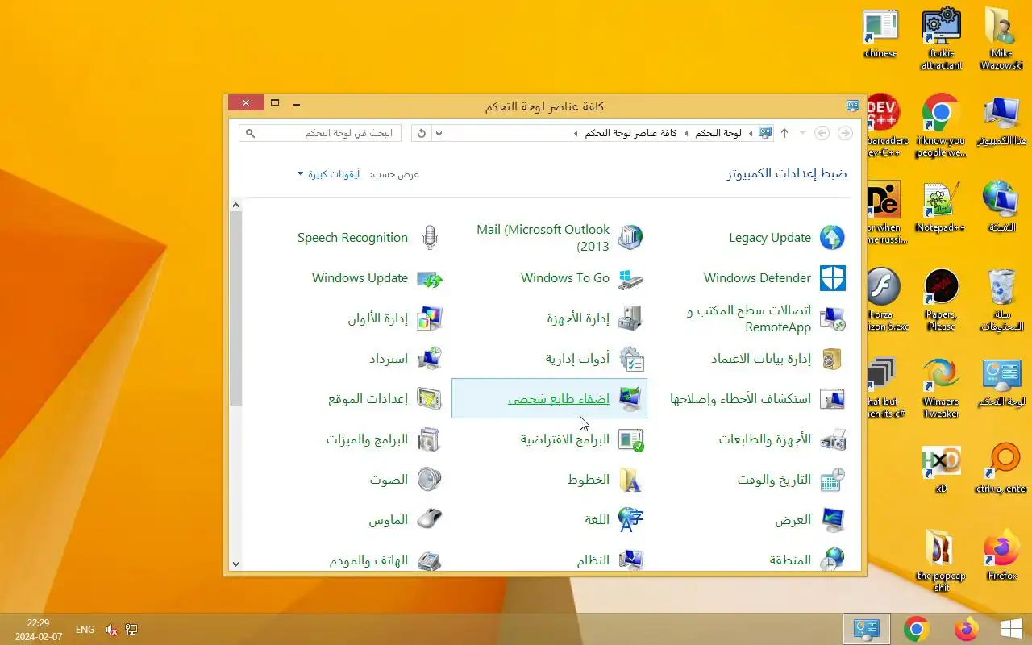Open Device Manager (إدارة الأجهزة) icon
This screenshot has height=645, width=1032.
click(x=630, y=318)
